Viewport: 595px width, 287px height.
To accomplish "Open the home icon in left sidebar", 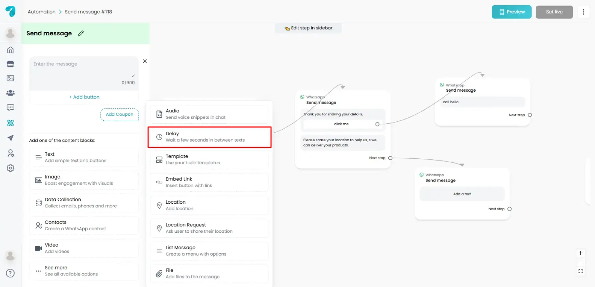I will pyautogui.click(x=11, y=50).
